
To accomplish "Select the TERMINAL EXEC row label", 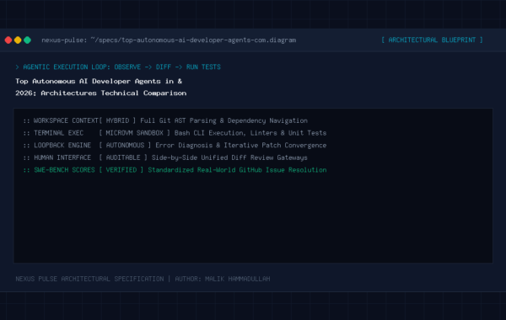I will (x=58, y=133).
